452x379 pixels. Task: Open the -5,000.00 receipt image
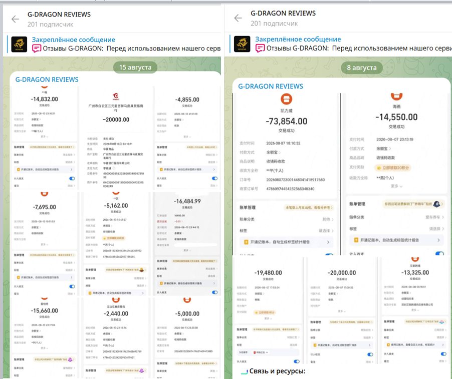coord(187,338)
